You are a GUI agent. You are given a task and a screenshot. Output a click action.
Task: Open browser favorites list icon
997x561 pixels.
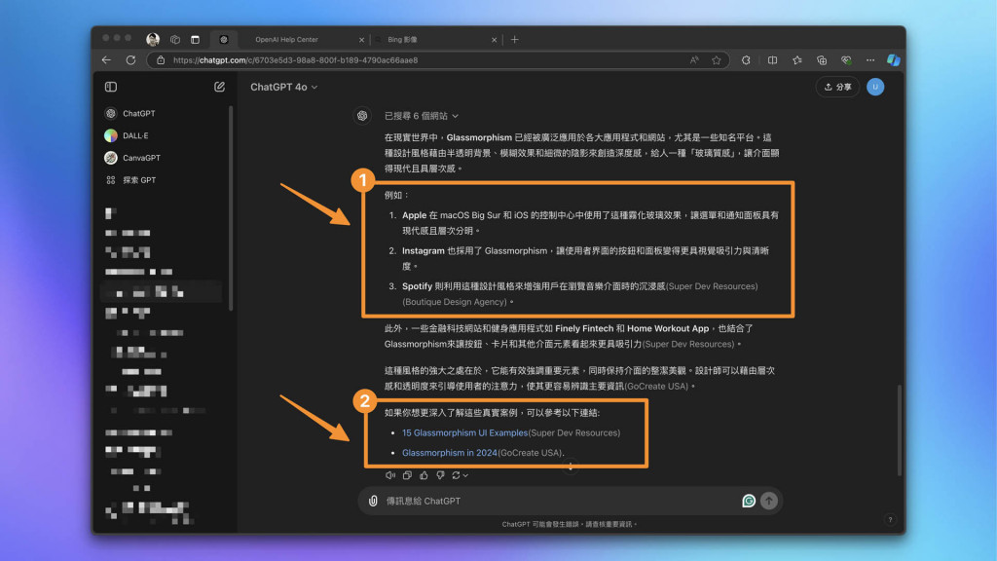796,59
